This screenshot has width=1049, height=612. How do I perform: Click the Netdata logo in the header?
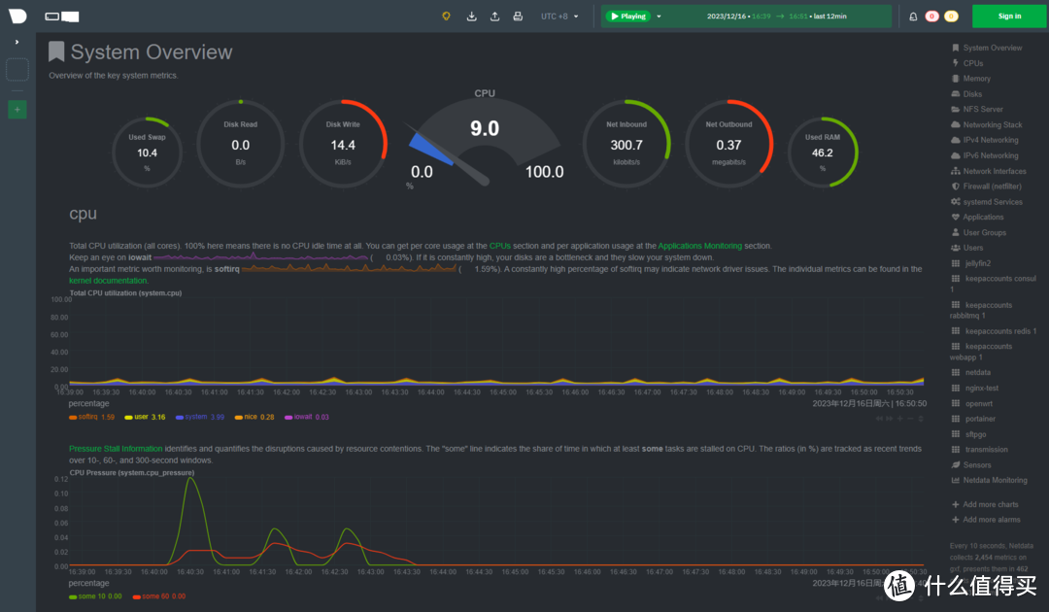[x=17, y=17]
